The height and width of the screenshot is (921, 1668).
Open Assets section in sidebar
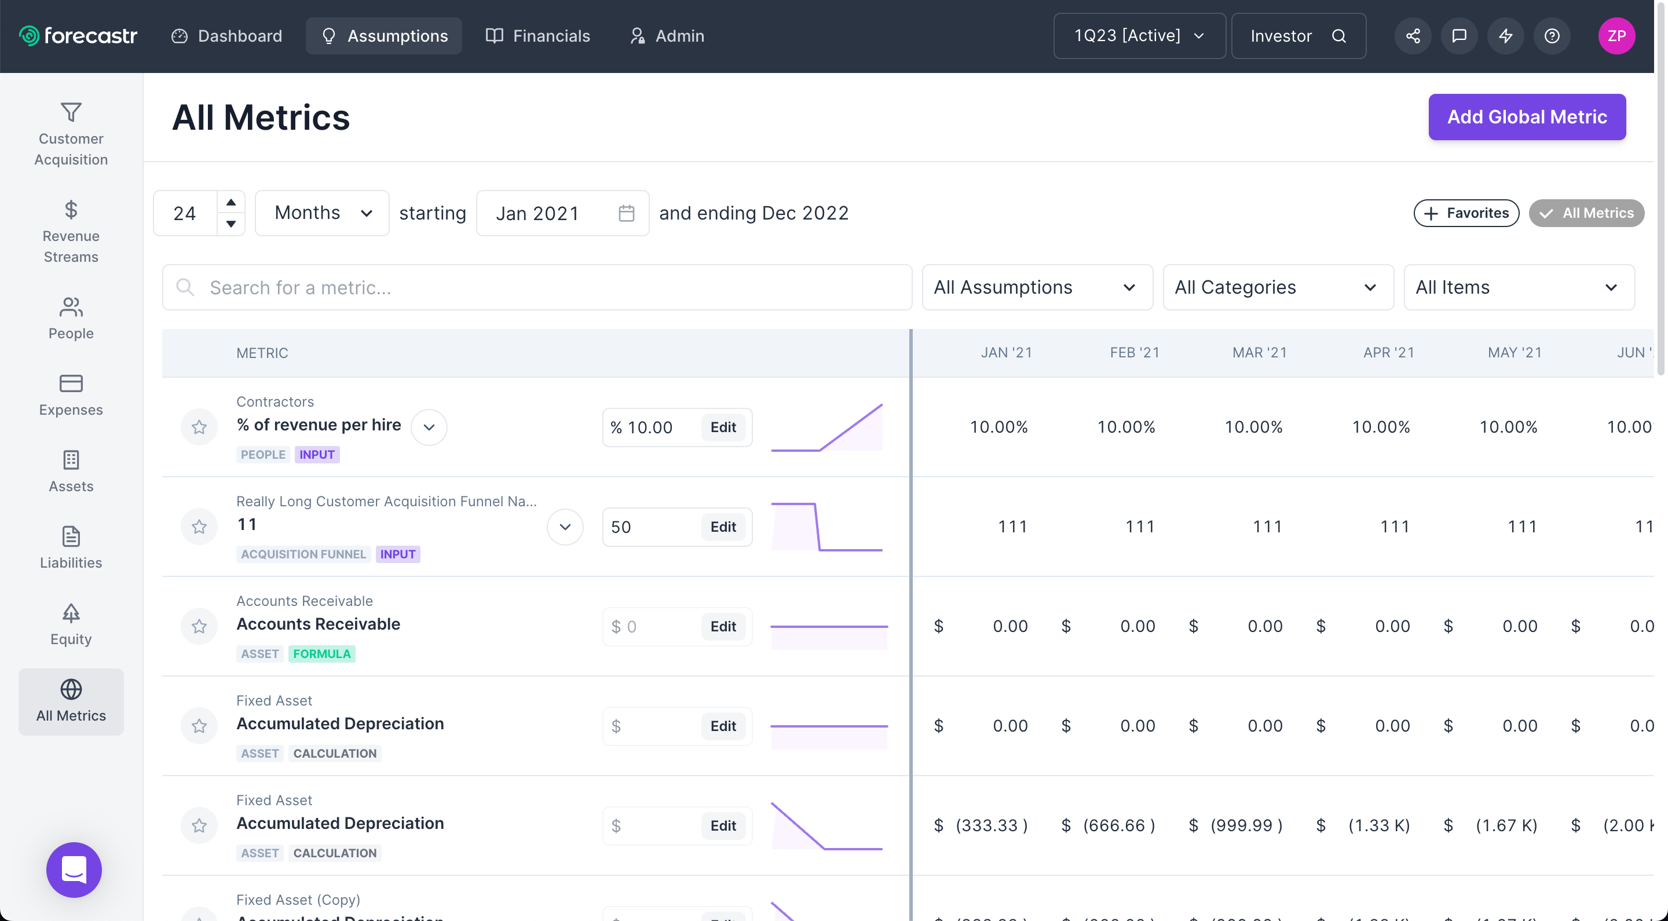coord(71,471)
